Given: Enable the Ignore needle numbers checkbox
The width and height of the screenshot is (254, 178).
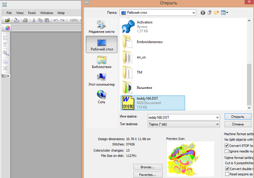Looking at the screenshot, I should pos(227,151).
